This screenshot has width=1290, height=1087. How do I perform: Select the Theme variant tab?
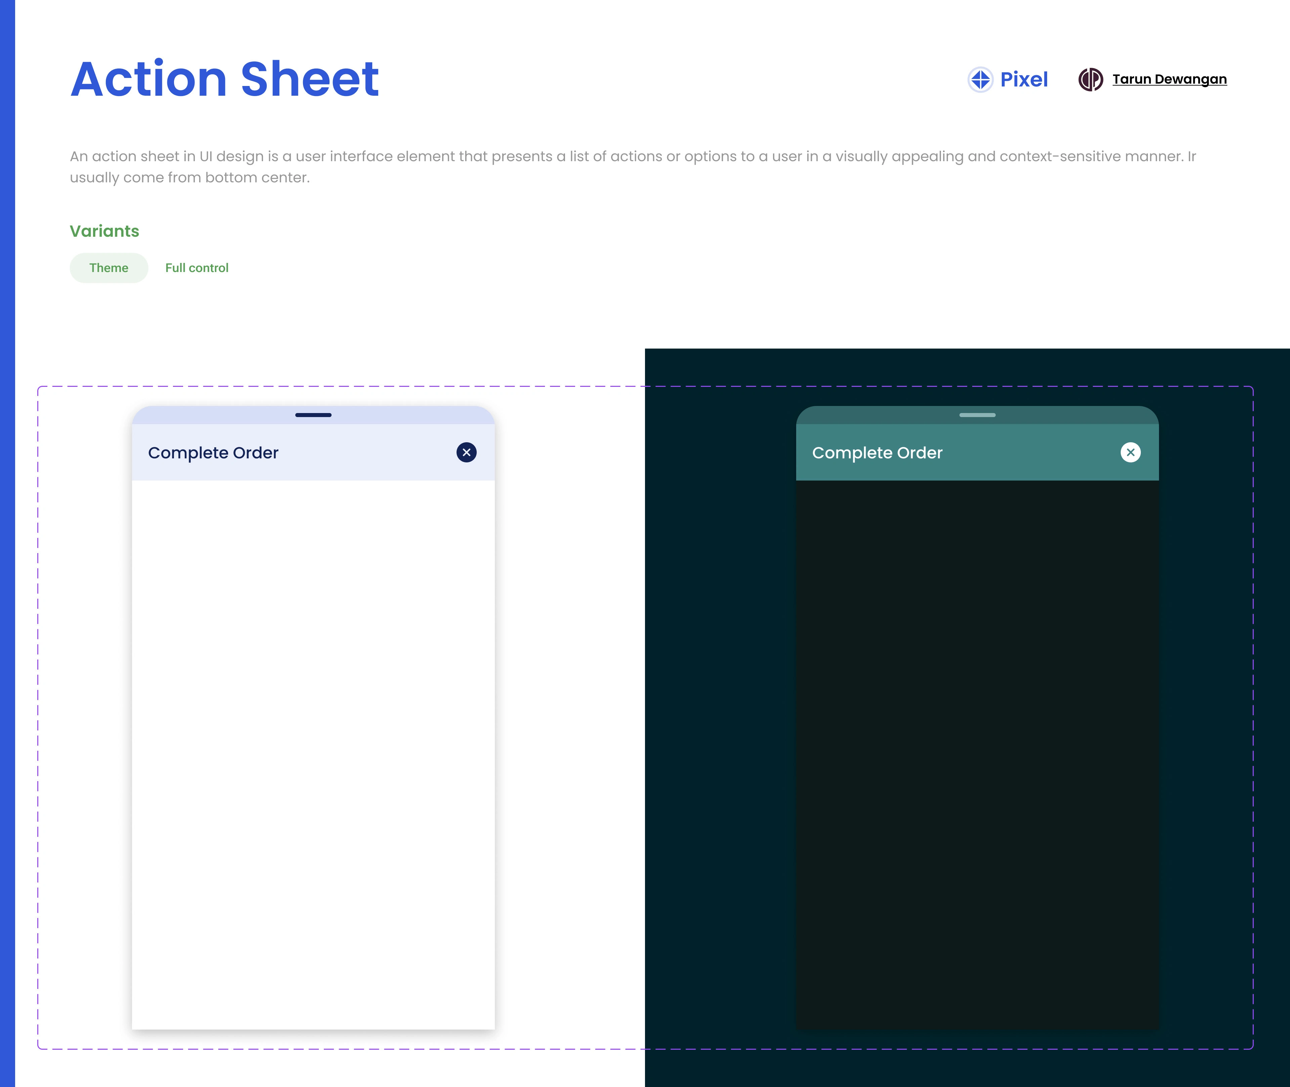(x=109, y=268)
